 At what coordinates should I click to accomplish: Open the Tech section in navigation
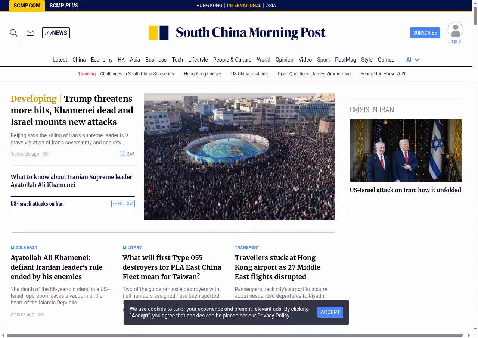coord(177,60)
